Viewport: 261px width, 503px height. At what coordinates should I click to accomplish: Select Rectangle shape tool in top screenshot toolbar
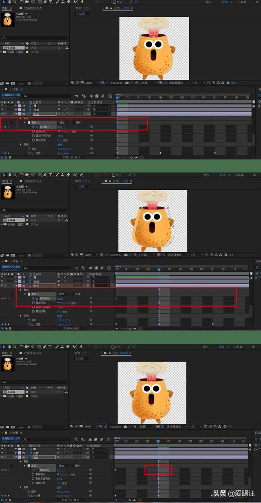coord(40,2)
